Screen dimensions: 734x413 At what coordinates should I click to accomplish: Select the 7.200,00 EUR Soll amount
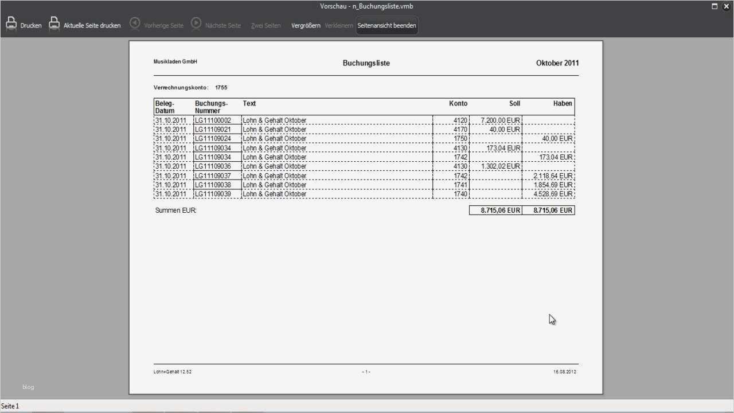500,120
